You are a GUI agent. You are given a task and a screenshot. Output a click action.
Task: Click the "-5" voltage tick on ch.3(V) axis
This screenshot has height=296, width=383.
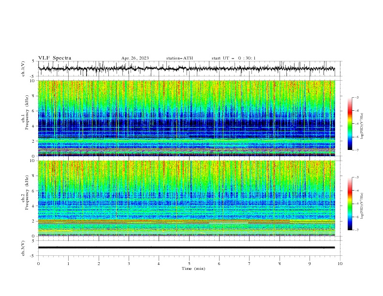click(x=32, y=256)
